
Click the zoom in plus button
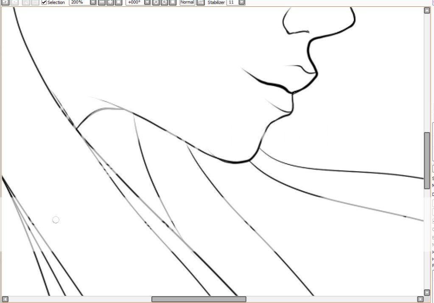click(110, 2)
